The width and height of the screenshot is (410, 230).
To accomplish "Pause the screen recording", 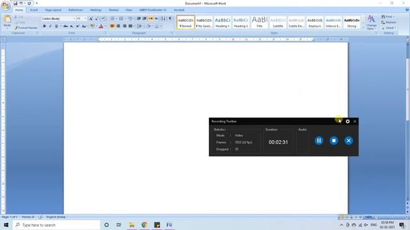I will (319, 141).
